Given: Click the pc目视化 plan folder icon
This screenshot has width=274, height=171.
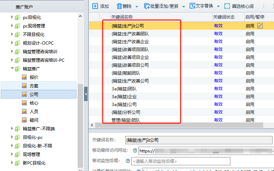Looking at the screenshot, I should pos(17,17).
